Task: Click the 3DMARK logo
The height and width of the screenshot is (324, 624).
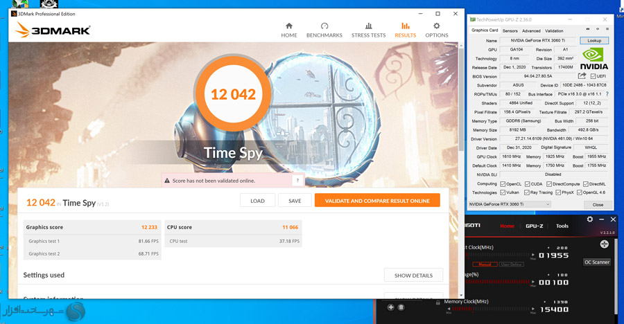Action: coord(53,30)
